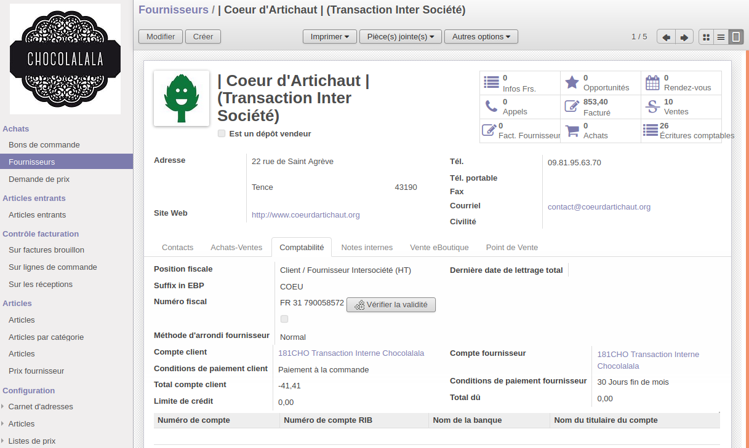The width and height of the screenshot is (749, 448).
Task: Expand Autres options dropdown
Action: [481, 37]
